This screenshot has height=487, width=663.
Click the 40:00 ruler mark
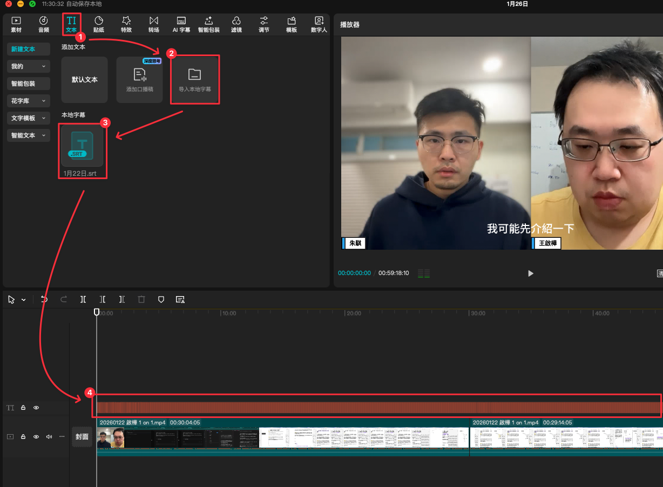[x=602, y=313]
